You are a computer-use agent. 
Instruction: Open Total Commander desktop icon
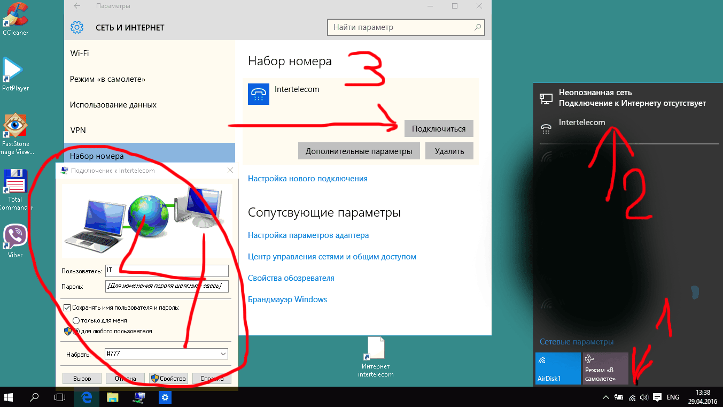[x=15, y=190]
